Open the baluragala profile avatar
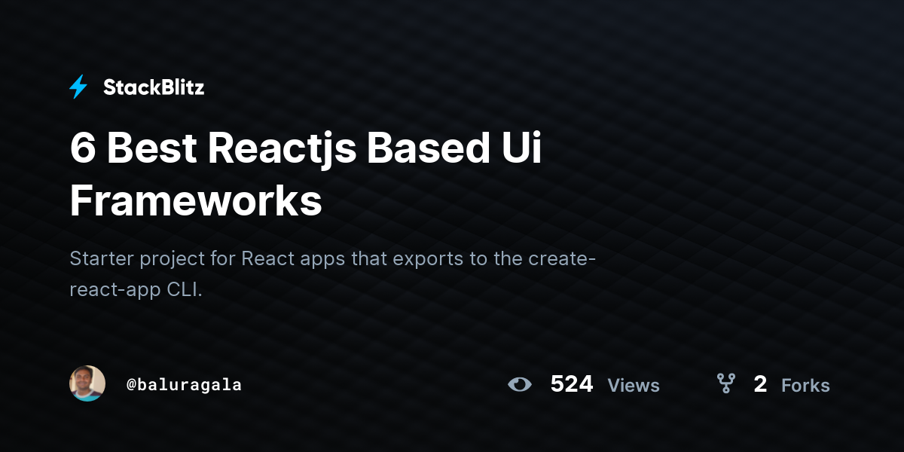 click(87, 383)
